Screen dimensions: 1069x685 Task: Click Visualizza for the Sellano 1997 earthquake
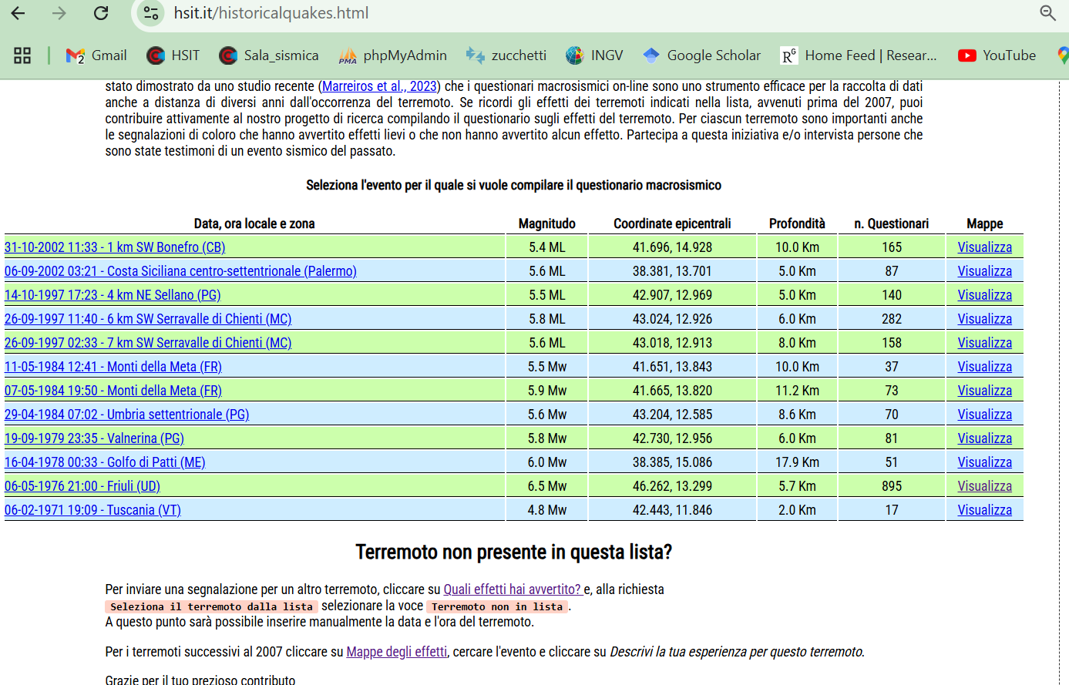click(x=985, y=295)
